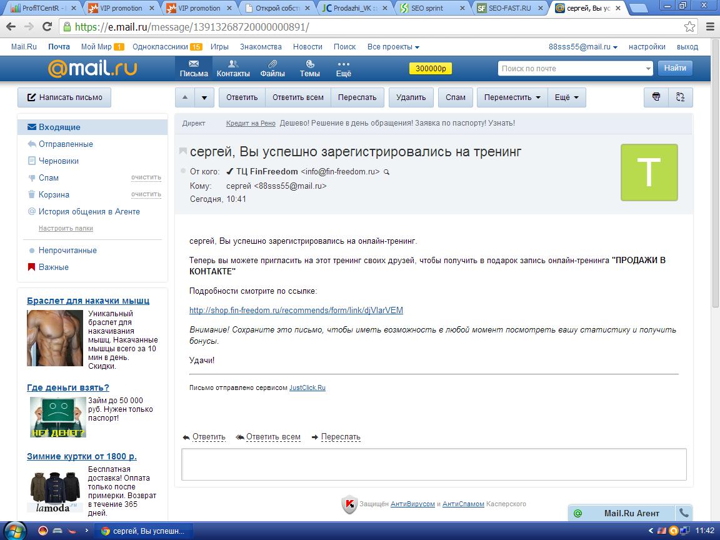Open the Файлы attachments icon

(272, 68)
